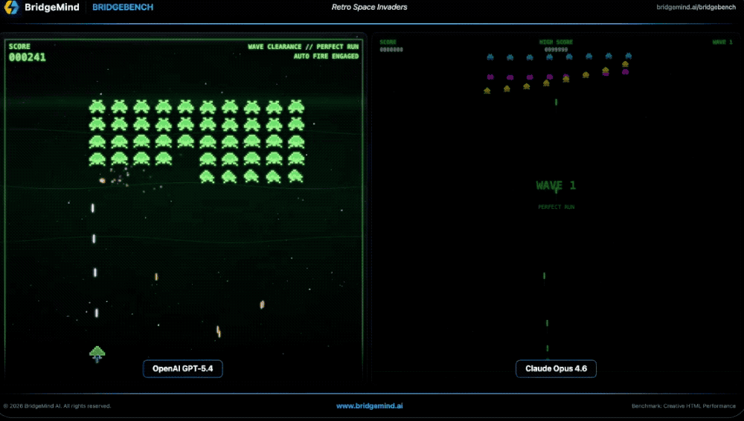744x421 pixels.
Task: Select the OpenAI GPT-5.4 label button
Action: point(183,369)
